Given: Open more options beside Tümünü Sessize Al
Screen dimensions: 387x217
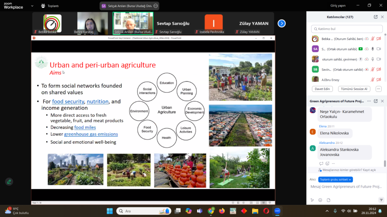Looking at the screenshot, I should pyautogui.click(x=378, y=89).
